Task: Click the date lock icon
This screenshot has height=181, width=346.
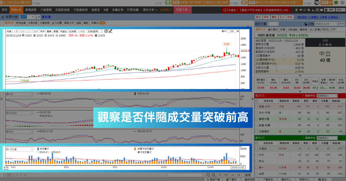Action: (306, 24)
